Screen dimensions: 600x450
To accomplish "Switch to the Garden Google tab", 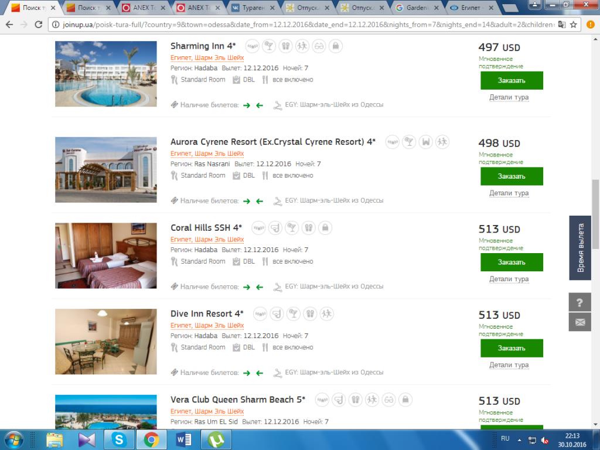I will pyautogui.click(x=417, y=8).
